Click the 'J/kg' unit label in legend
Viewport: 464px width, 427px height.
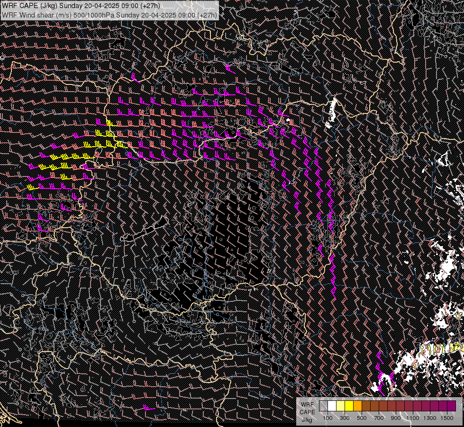(x=307, y=420)
